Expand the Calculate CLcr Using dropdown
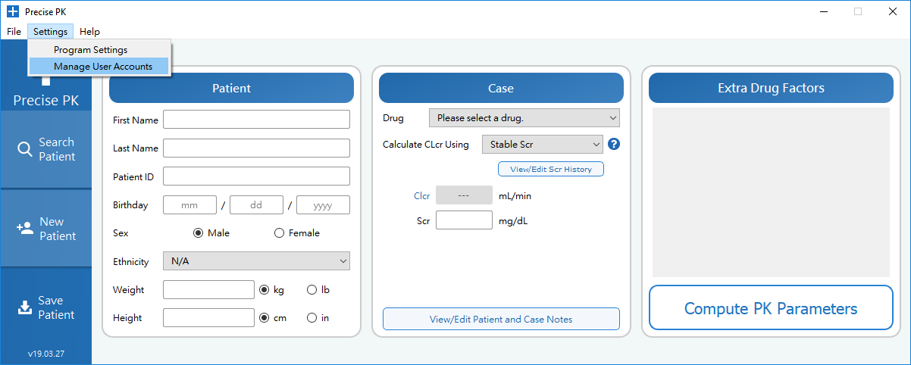The height and width of the screenshot is (365, 911). (542, 144)
